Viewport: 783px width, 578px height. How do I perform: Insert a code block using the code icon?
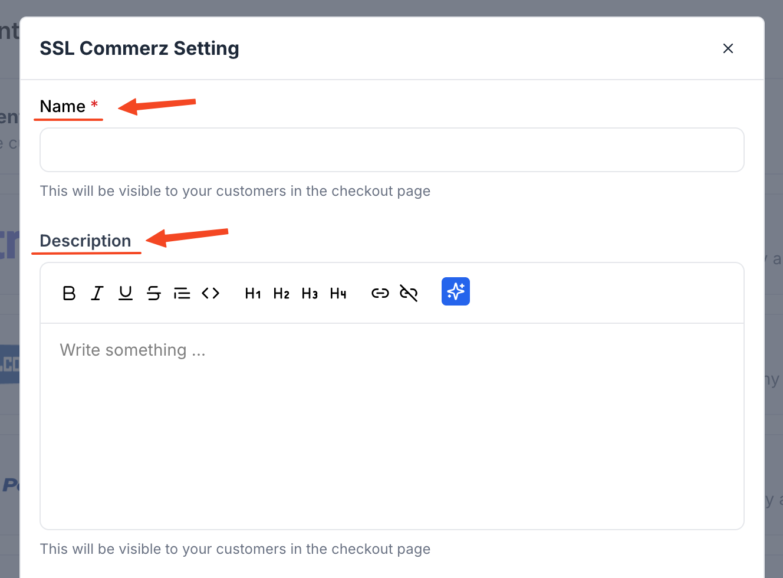[210, 293]
